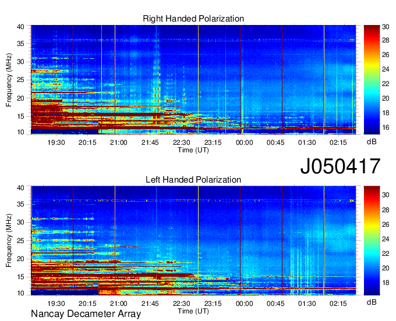
Task: Click 40 MHz tick on left-handed frequency axis
Action: pyautogui.click(x=20, y=188)
